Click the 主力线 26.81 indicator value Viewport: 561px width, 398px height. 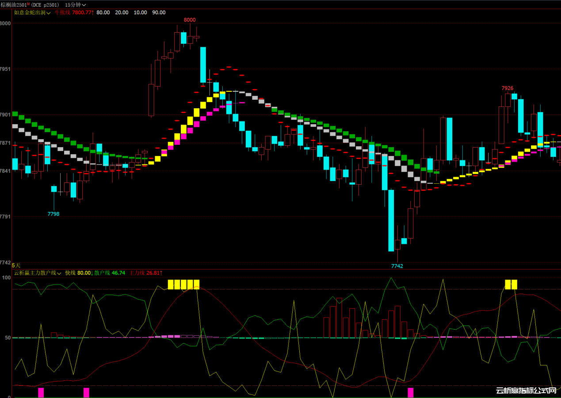(145, 273)
